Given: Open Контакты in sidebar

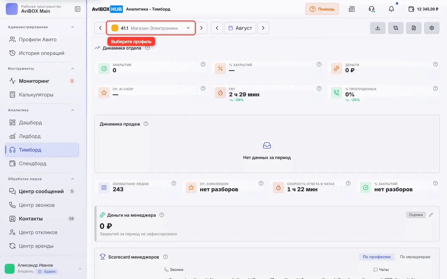Looking at the screenshot, I should (42, 219).
